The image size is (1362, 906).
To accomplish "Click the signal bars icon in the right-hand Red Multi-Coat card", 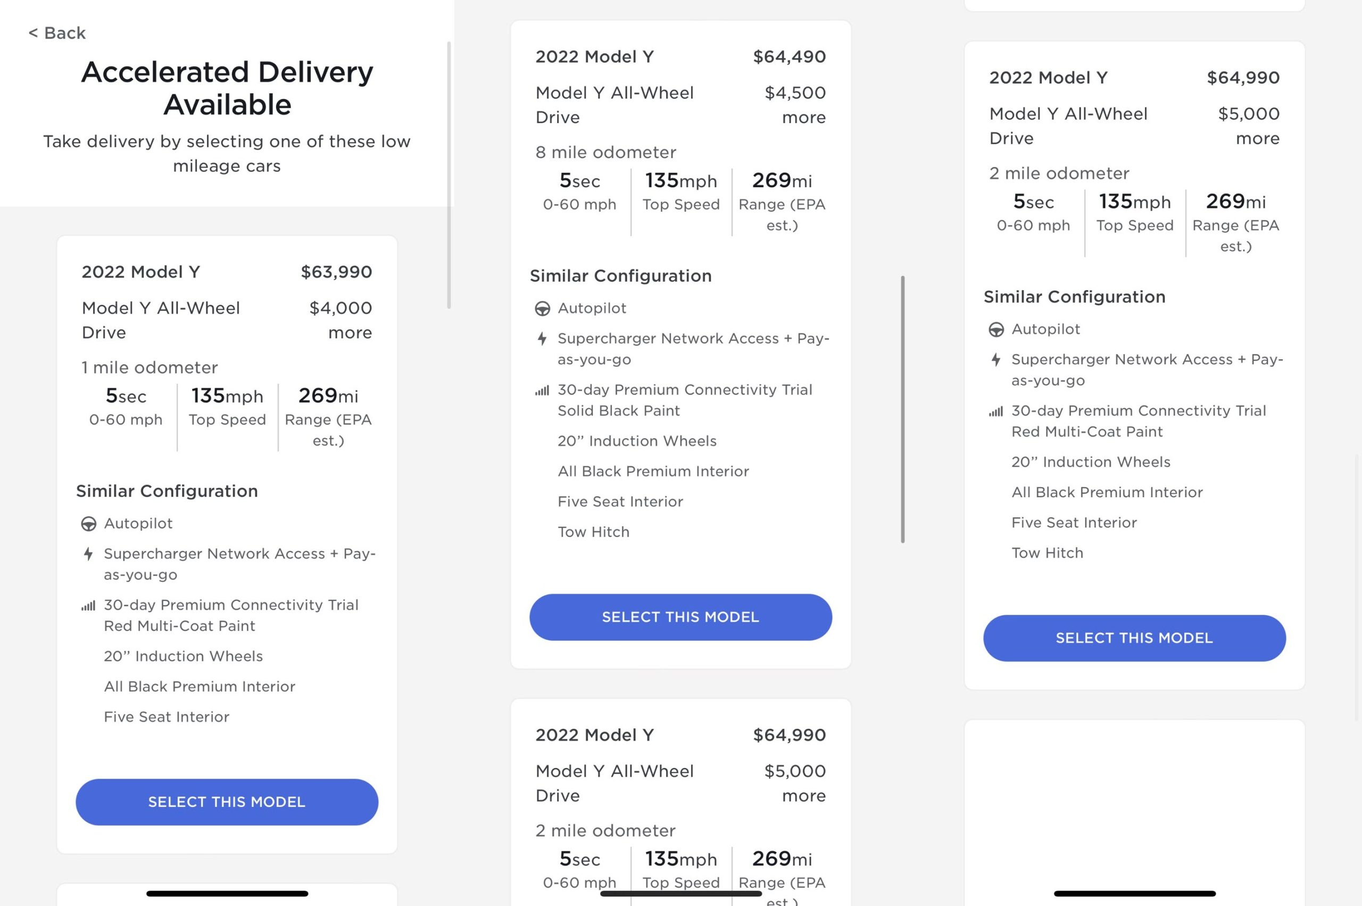I will tap(996, 412).
